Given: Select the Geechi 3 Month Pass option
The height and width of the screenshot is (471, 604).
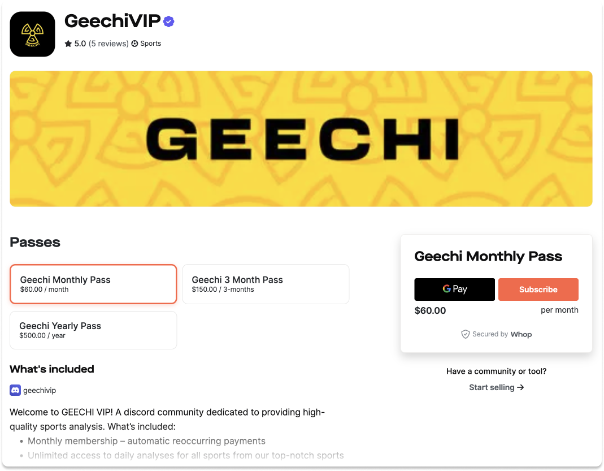Looking at the screenshot, I should (x=266, y=284).
